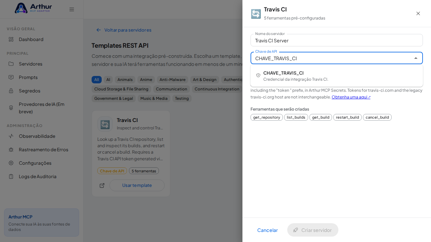Click the Servidores folder icon

coord(11,64)
